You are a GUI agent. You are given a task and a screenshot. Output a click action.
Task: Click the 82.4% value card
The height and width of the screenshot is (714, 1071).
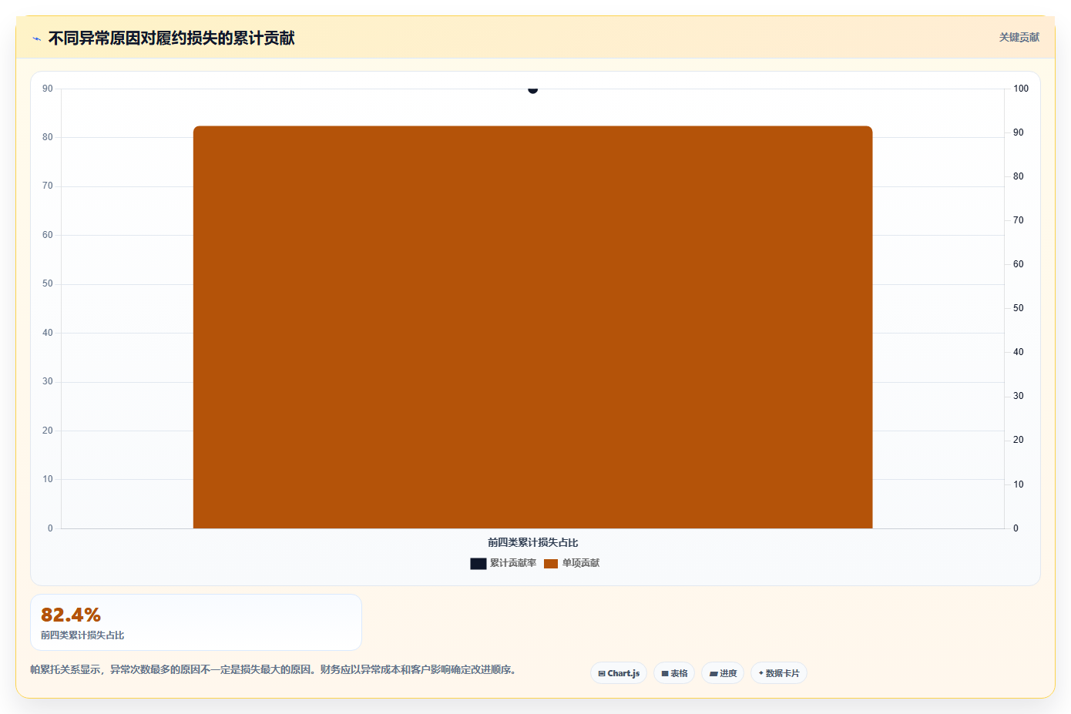[196, 622]
